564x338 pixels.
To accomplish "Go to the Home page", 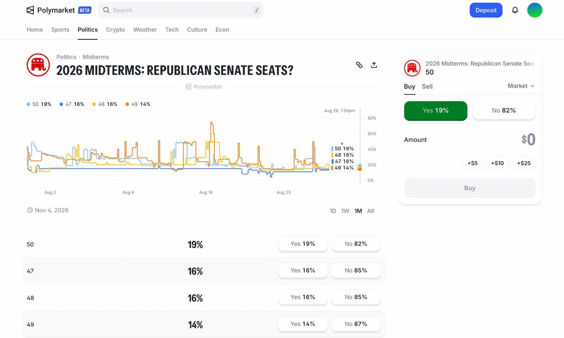I will (x=35, y=29).
